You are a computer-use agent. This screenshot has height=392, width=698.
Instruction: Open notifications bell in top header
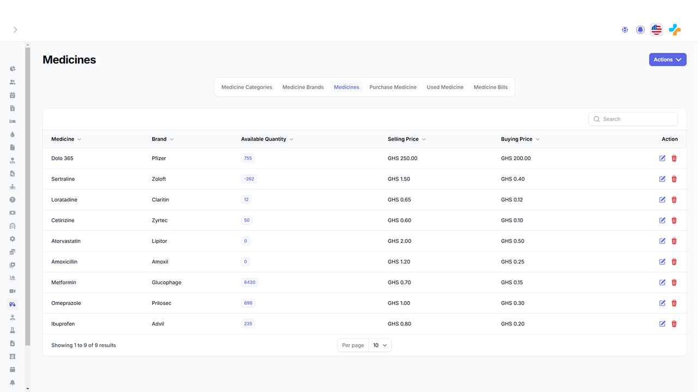(x=640, y=30)
